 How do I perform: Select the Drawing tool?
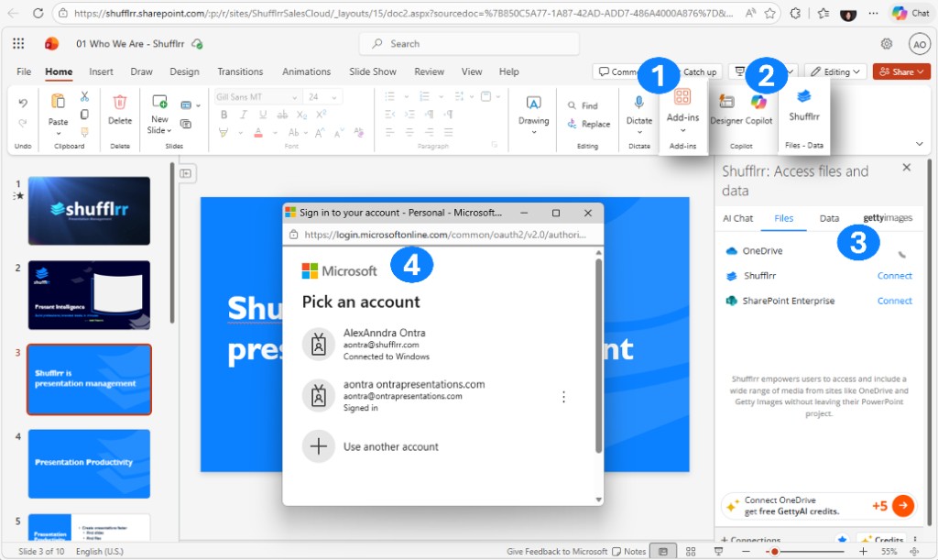(x=532, y=110)
